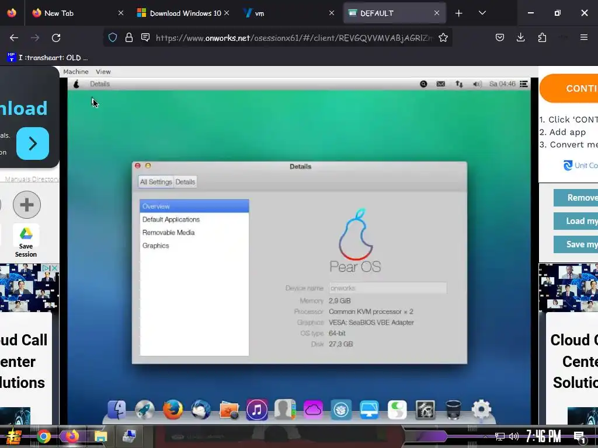Viewport: 598px width, 448px height.
Task: Click the orange CONTINUE button
Action: (x=569, y=89)
